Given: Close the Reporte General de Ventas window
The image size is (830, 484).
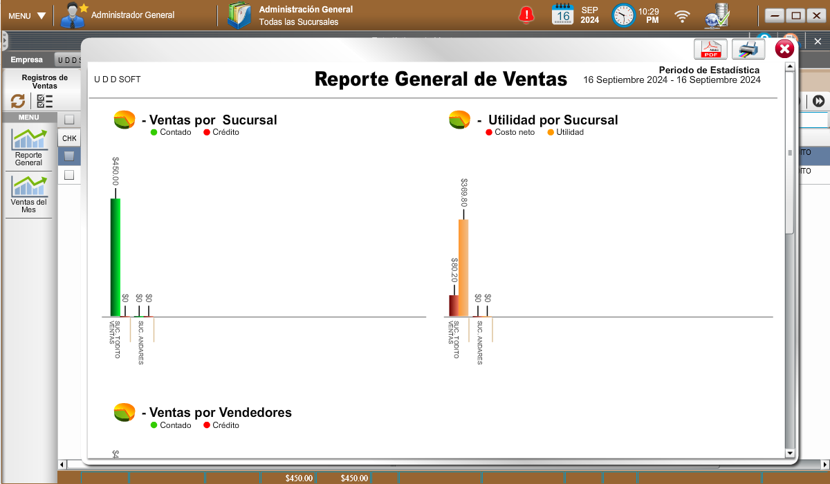Looking at the screenshot, I should click(784, 48).
